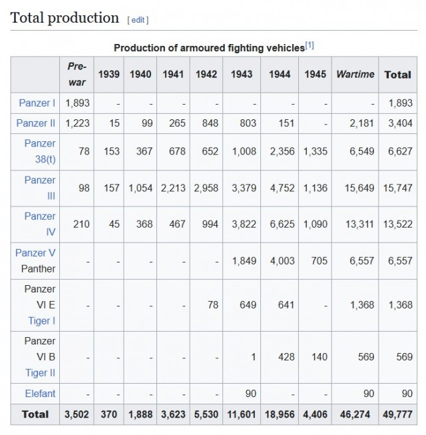Select the 1941 column header
This screenshot has height=435, width=426.
click(x=173, y=75)
